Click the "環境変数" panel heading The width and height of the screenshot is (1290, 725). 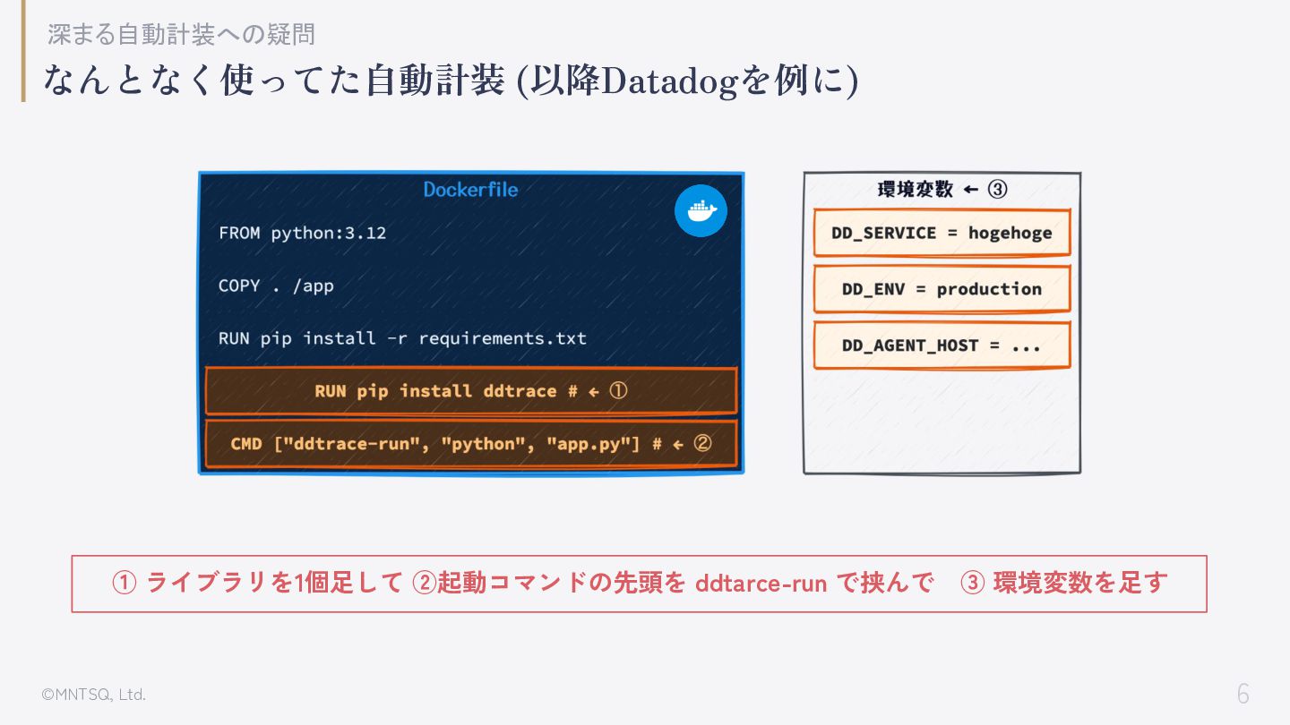tap(942, 190)
